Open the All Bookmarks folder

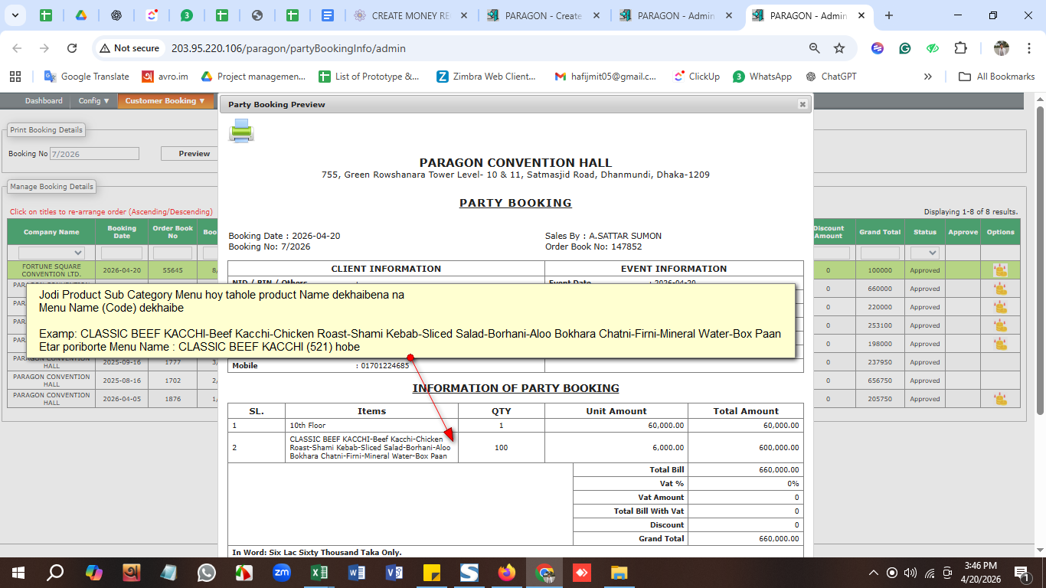click(x=996, y=77)
